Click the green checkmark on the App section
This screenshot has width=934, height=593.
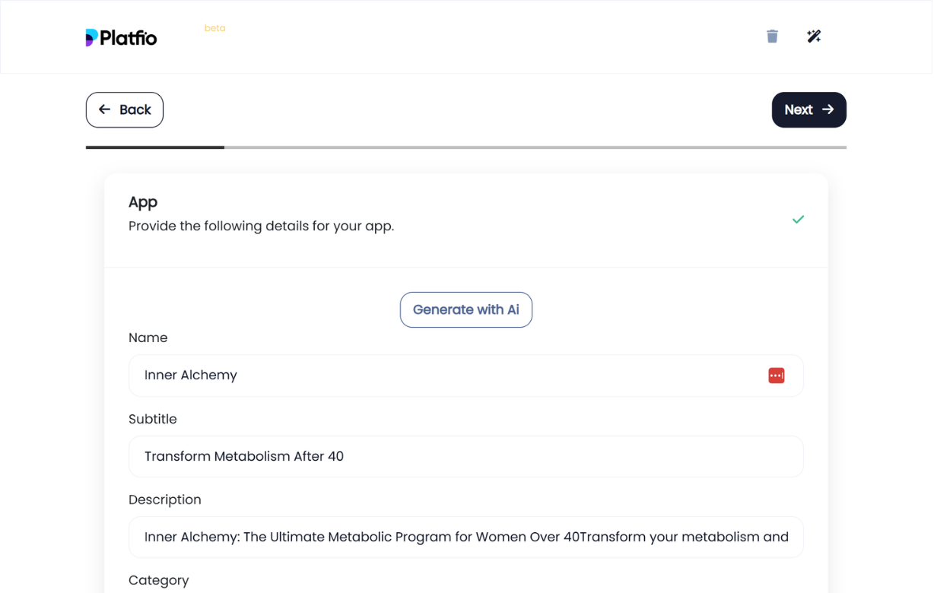pyautogui.click(x=798, y=219)
